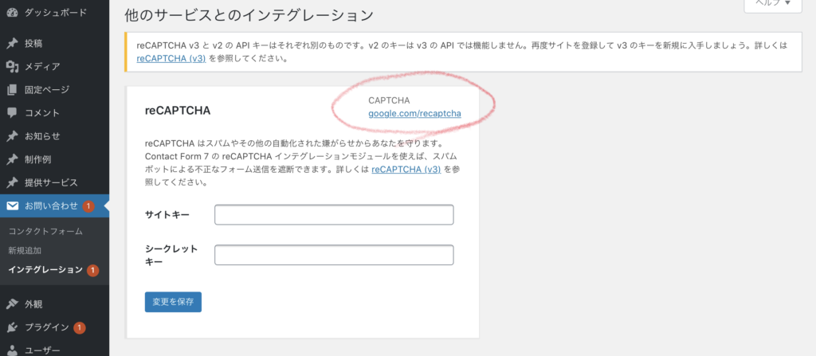
Task: Click the pin icon beside 制作例
Action: pos(13,159)
